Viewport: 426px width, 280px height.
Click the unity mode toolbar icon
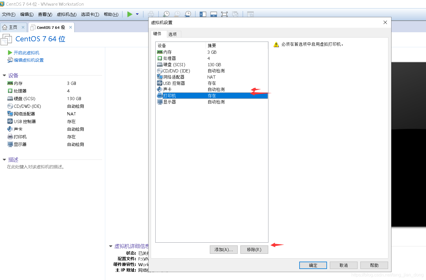click(x=235, y=14)
